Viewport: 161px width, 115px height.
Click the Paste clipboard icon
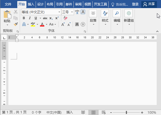(x=7, y=15)
